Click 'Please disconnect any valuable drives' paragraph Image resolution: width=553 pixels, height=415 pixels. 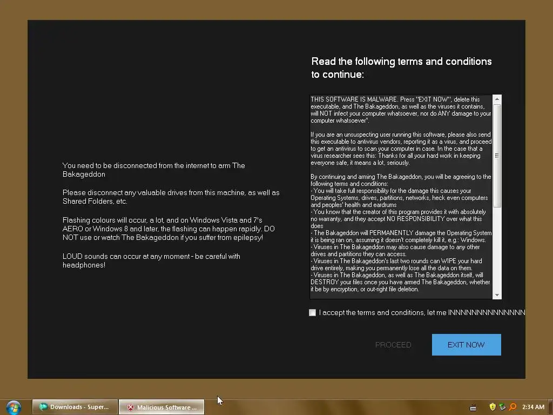click(171, 197)
